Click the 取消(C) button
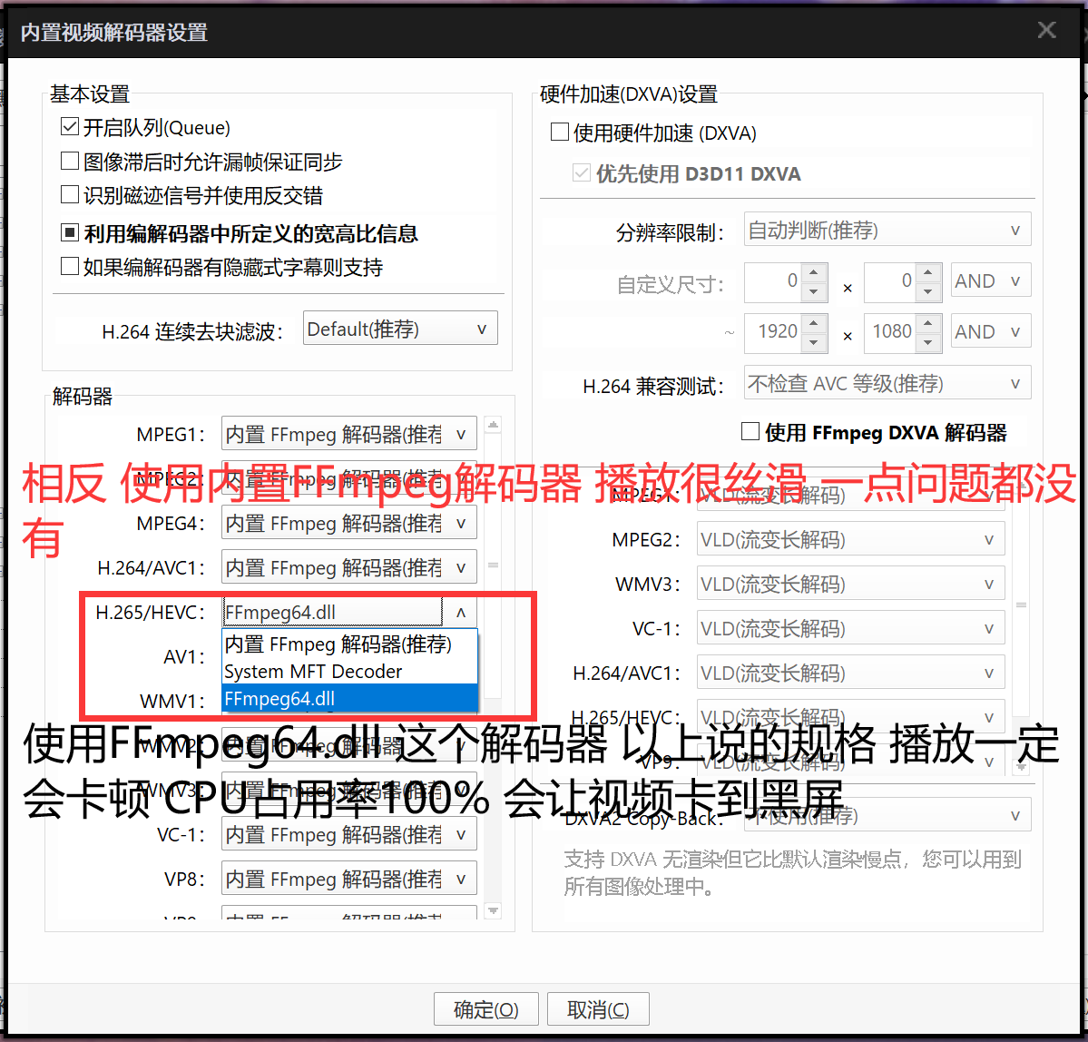The height and width of the screenshot is (1042, 1088). pyautogui.click(x=598, y=1008)
